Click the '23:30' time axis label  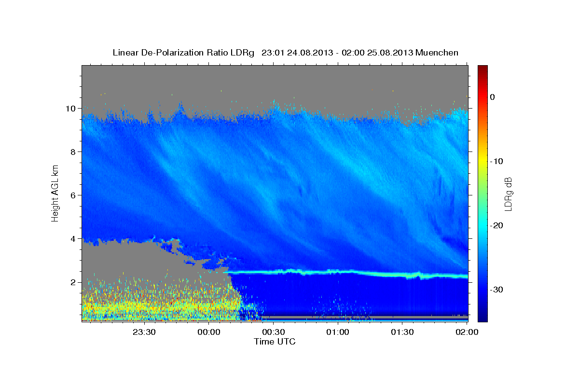coord(144,332)
